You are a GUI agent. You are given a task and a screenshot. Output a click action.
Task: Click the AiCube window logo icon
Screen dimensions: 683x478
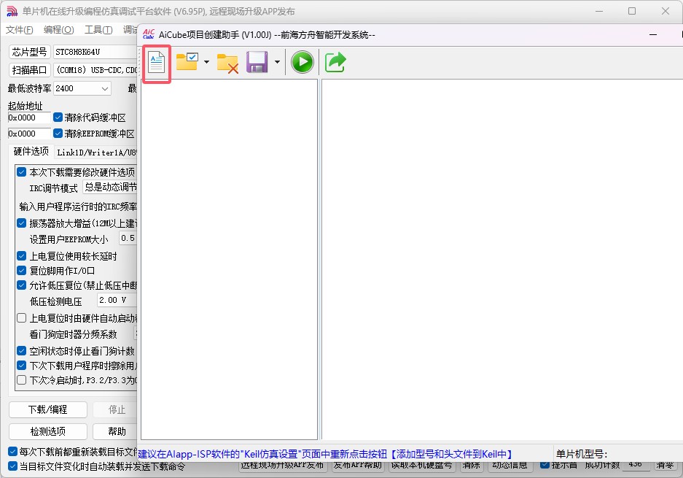point(149,34)
